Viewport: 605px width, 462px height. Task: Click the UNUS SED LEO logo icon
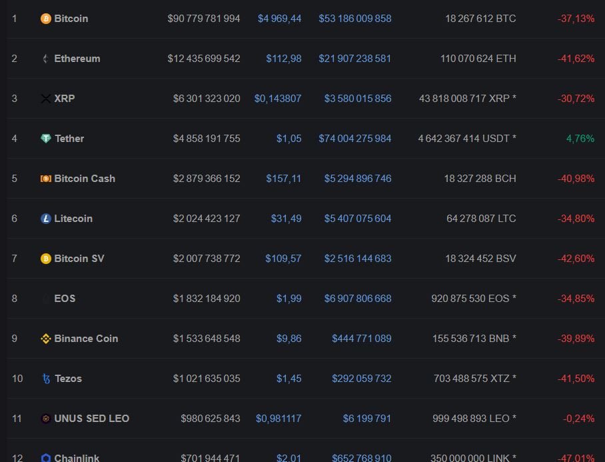click(x=45, y=418)
